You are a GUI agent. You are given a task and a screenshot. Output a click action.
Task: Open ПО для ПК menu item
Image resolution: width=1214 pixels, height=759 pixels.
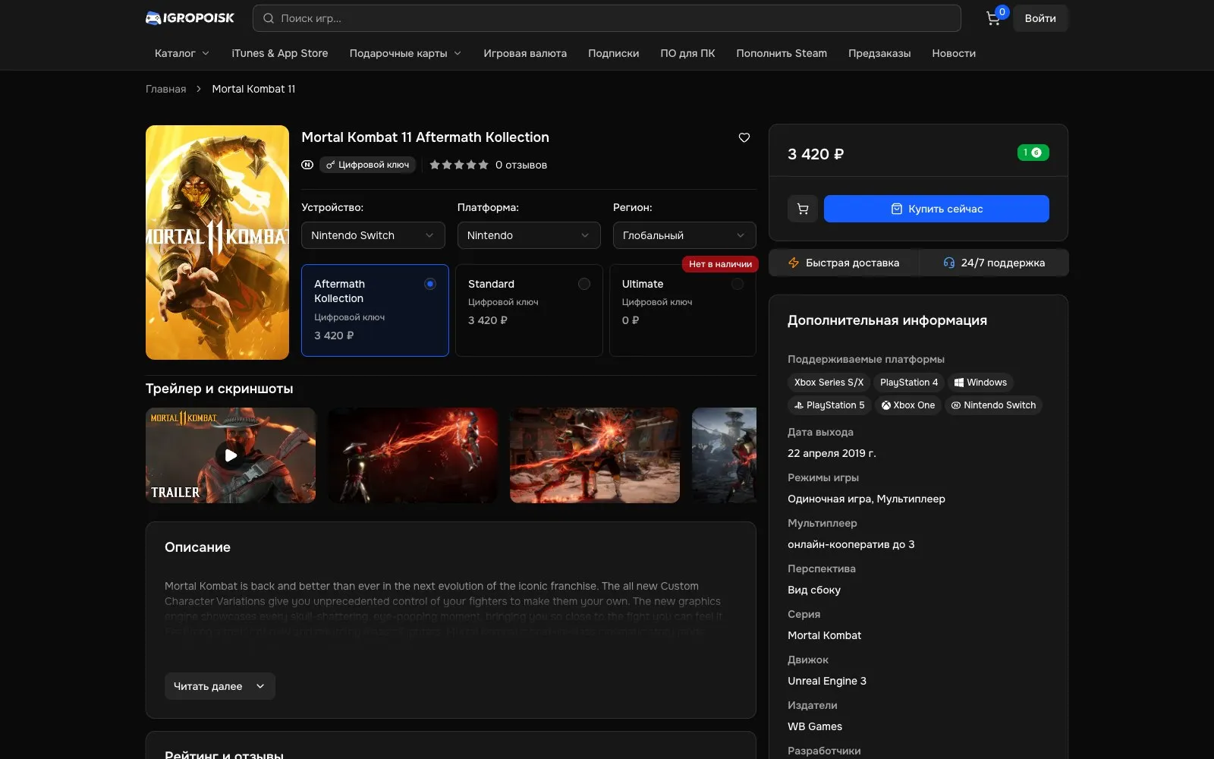pos(687,53)
